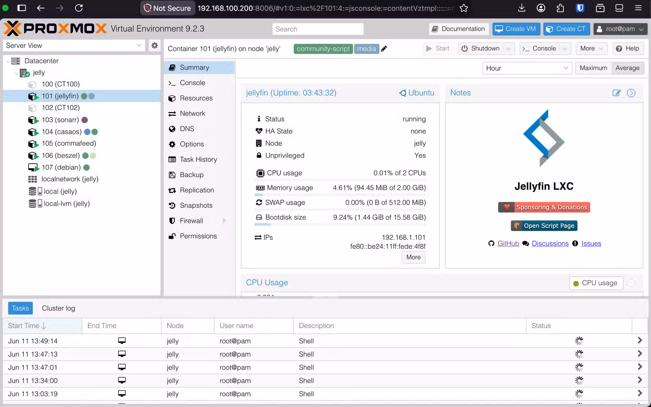Open browser downloads icon

pos(522,8)
